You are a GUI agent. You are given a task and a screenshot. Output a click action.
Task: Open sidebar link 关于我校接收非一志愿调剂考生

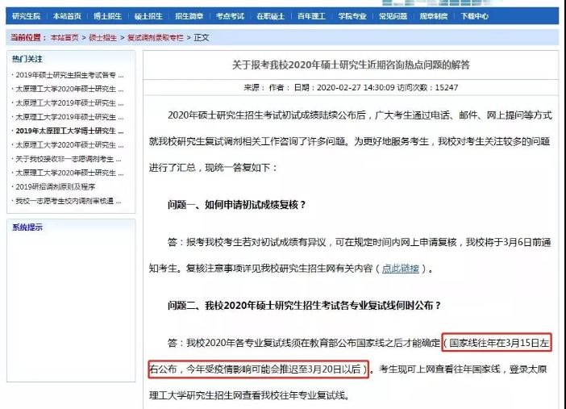(66, 159)
